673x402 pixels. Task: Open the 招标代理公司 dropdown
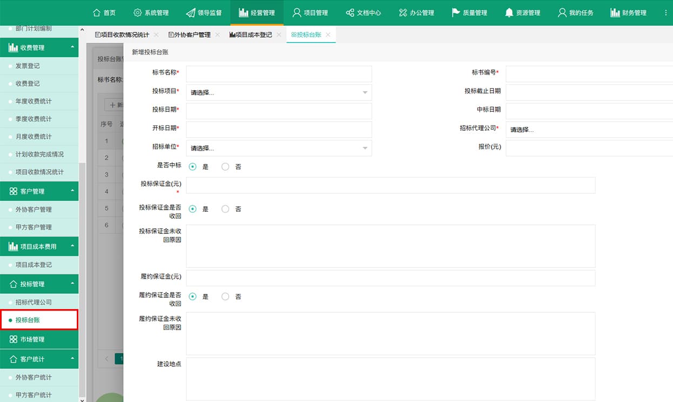point(589,130)
